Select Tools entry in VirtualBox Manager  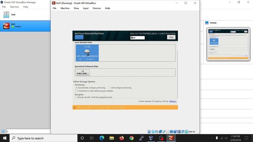click(25, 15)
